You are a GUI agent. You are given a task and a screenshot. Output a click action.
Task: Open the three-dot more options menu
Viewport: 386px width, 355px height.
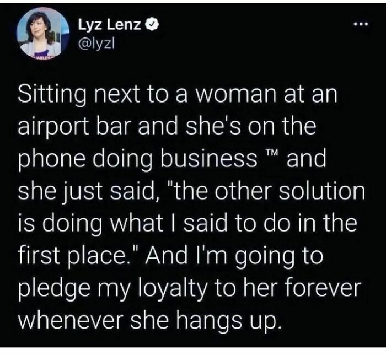point(361,24)
